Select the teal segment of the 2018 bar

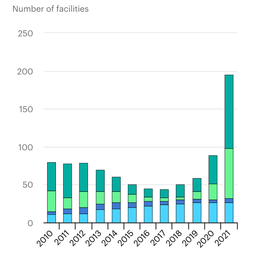[x=180, y=190]
